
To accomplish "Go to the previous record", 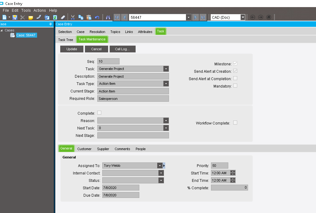I will (x=124, y=18).
